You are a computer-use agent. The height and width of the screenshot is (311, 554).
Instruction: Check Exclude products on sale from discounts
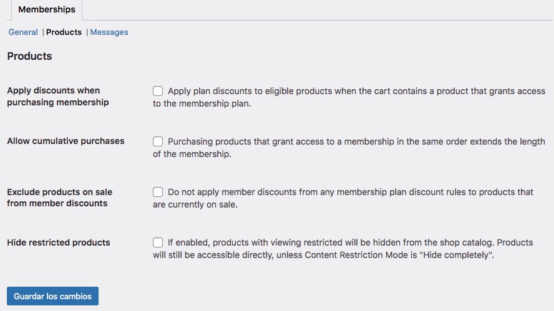pos(158,192)
